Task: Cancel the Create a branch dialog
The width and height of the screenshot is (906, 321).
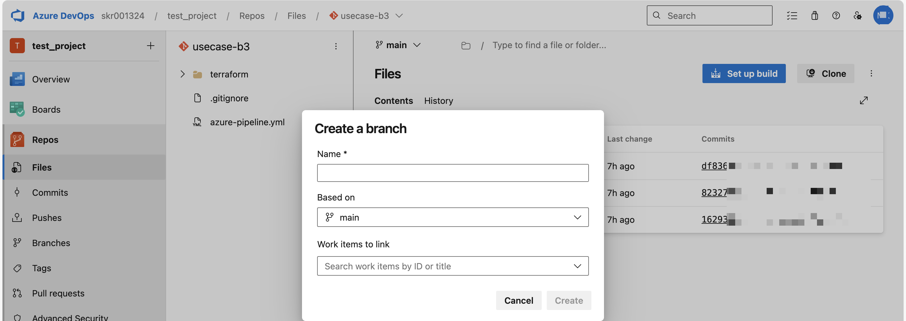Action: click(518, 300)
